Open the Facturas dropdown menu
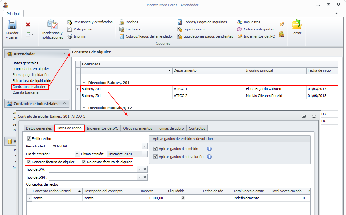346x215 pixels. pos(131,29)
